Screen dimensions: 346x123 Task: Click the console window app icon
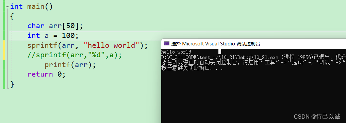pyautogui.click(x=167, y=43)
